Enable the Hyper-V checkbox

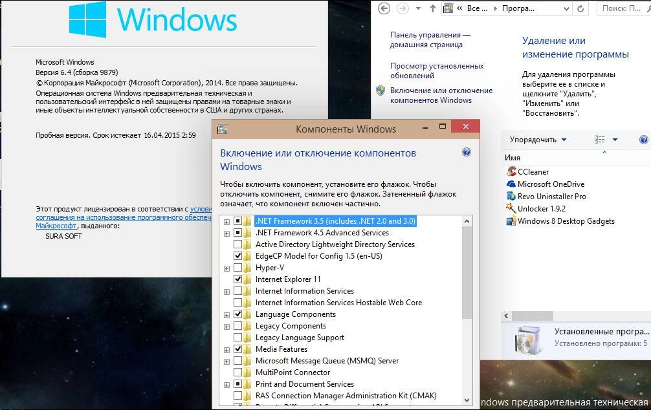(238, 267)
